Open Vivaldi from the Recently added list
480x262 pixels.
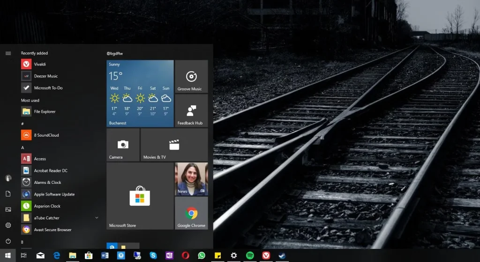pos(40,64)
